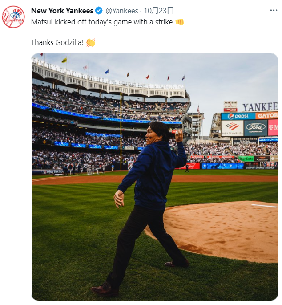Visit the @Yankees handle link

tap(122, 11)
